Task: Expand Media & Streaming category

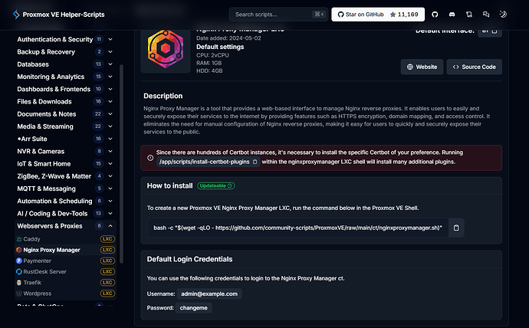Action: [x=64, y=126]
